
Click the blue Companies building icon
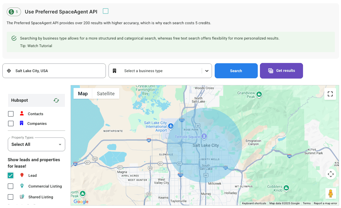(22, 123)
